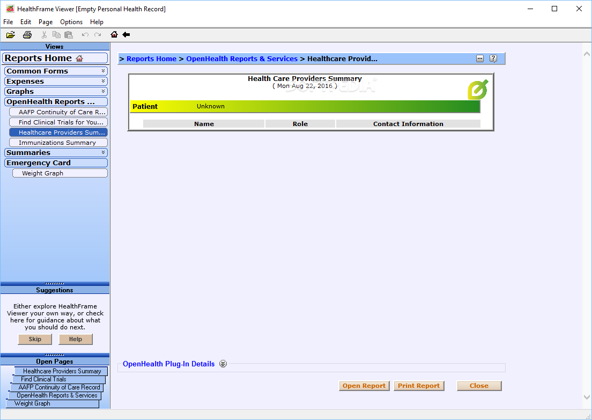
Task: Switch to Healthcare Providers Summary open page
Action: point(61,371)
